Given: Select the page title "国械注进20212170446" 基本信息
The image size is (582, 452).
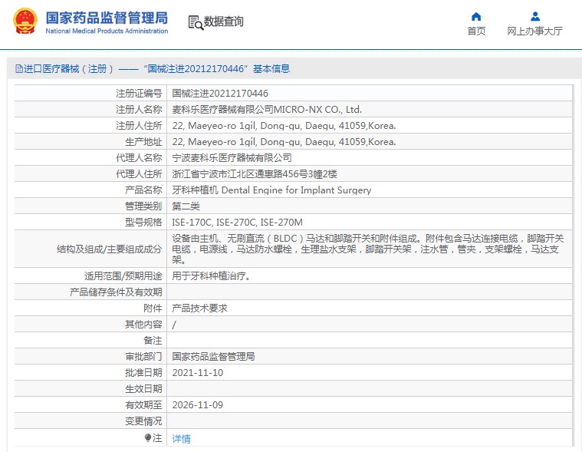Looking at the screenshot, I should point(216,69).
